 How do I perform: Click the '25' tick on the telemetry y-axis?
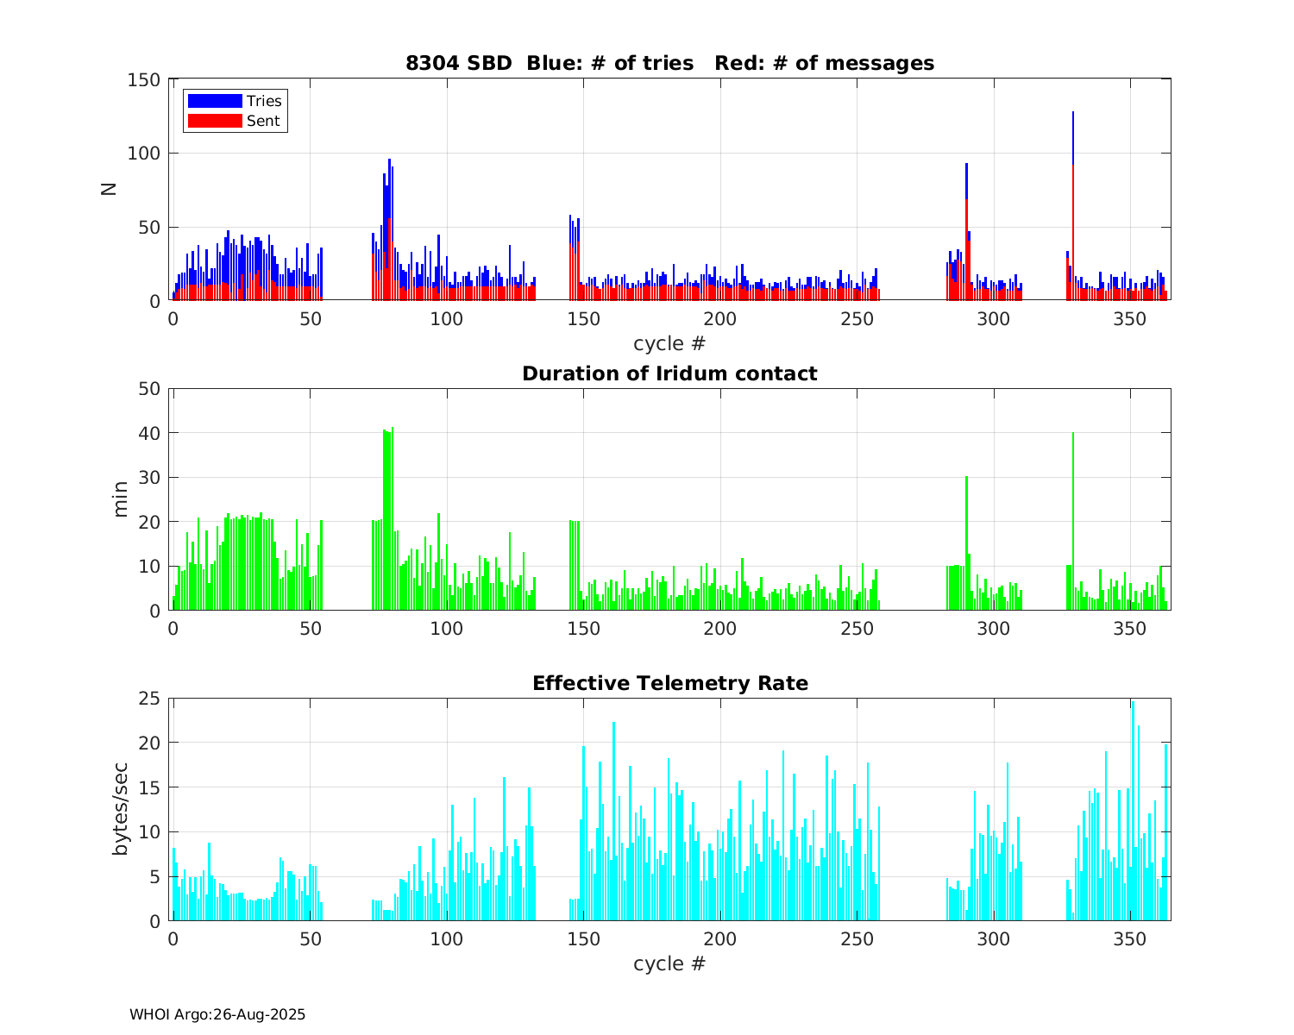pos(151,698)
